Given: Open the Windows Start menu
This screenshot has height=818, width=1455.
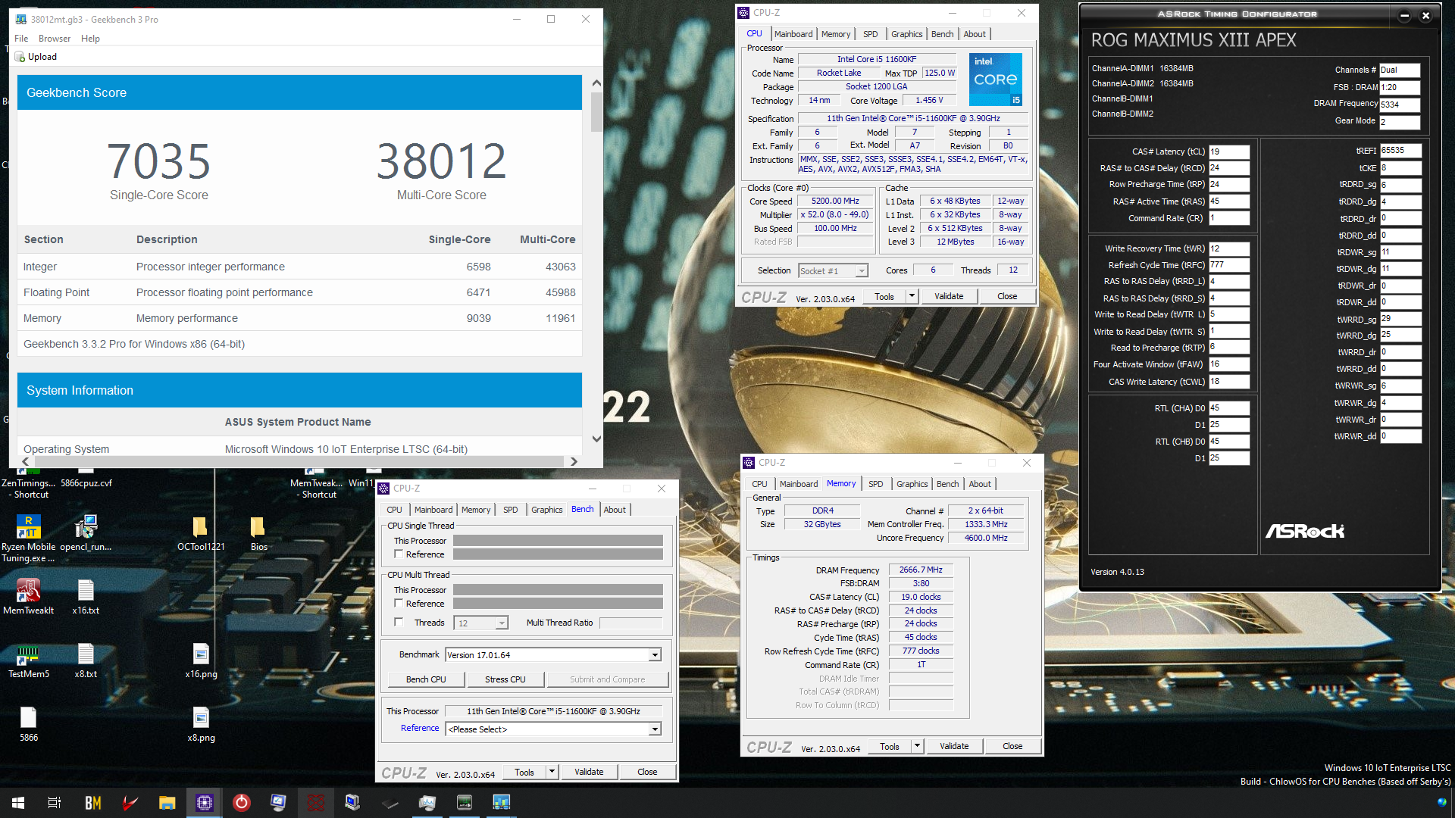Looking at the screenshot, I should coord(18,803).
